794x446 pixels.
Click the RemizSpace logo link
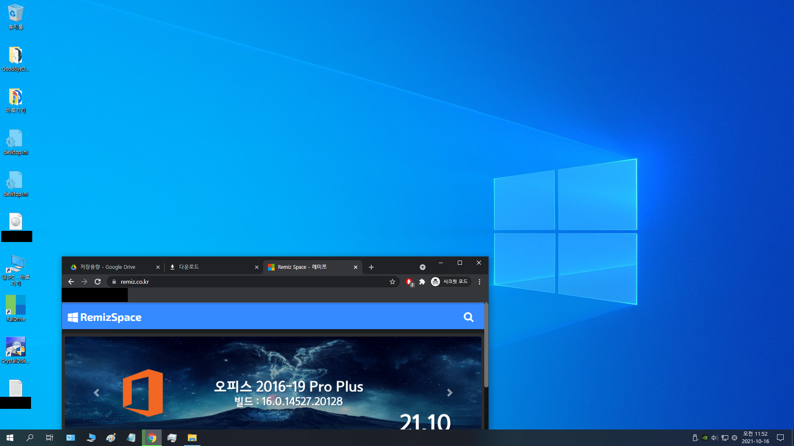point(105,317)
